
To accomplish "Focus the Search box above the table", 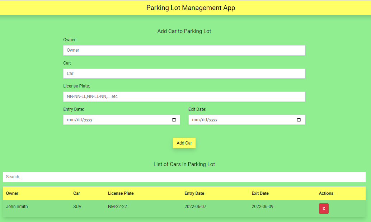I will tap(184, 177).
